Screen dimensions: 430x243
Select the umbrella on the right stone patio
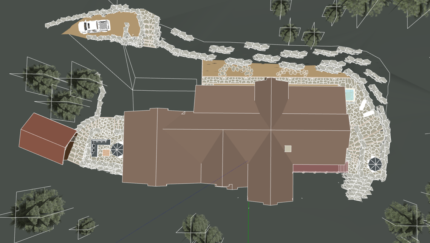375,164
